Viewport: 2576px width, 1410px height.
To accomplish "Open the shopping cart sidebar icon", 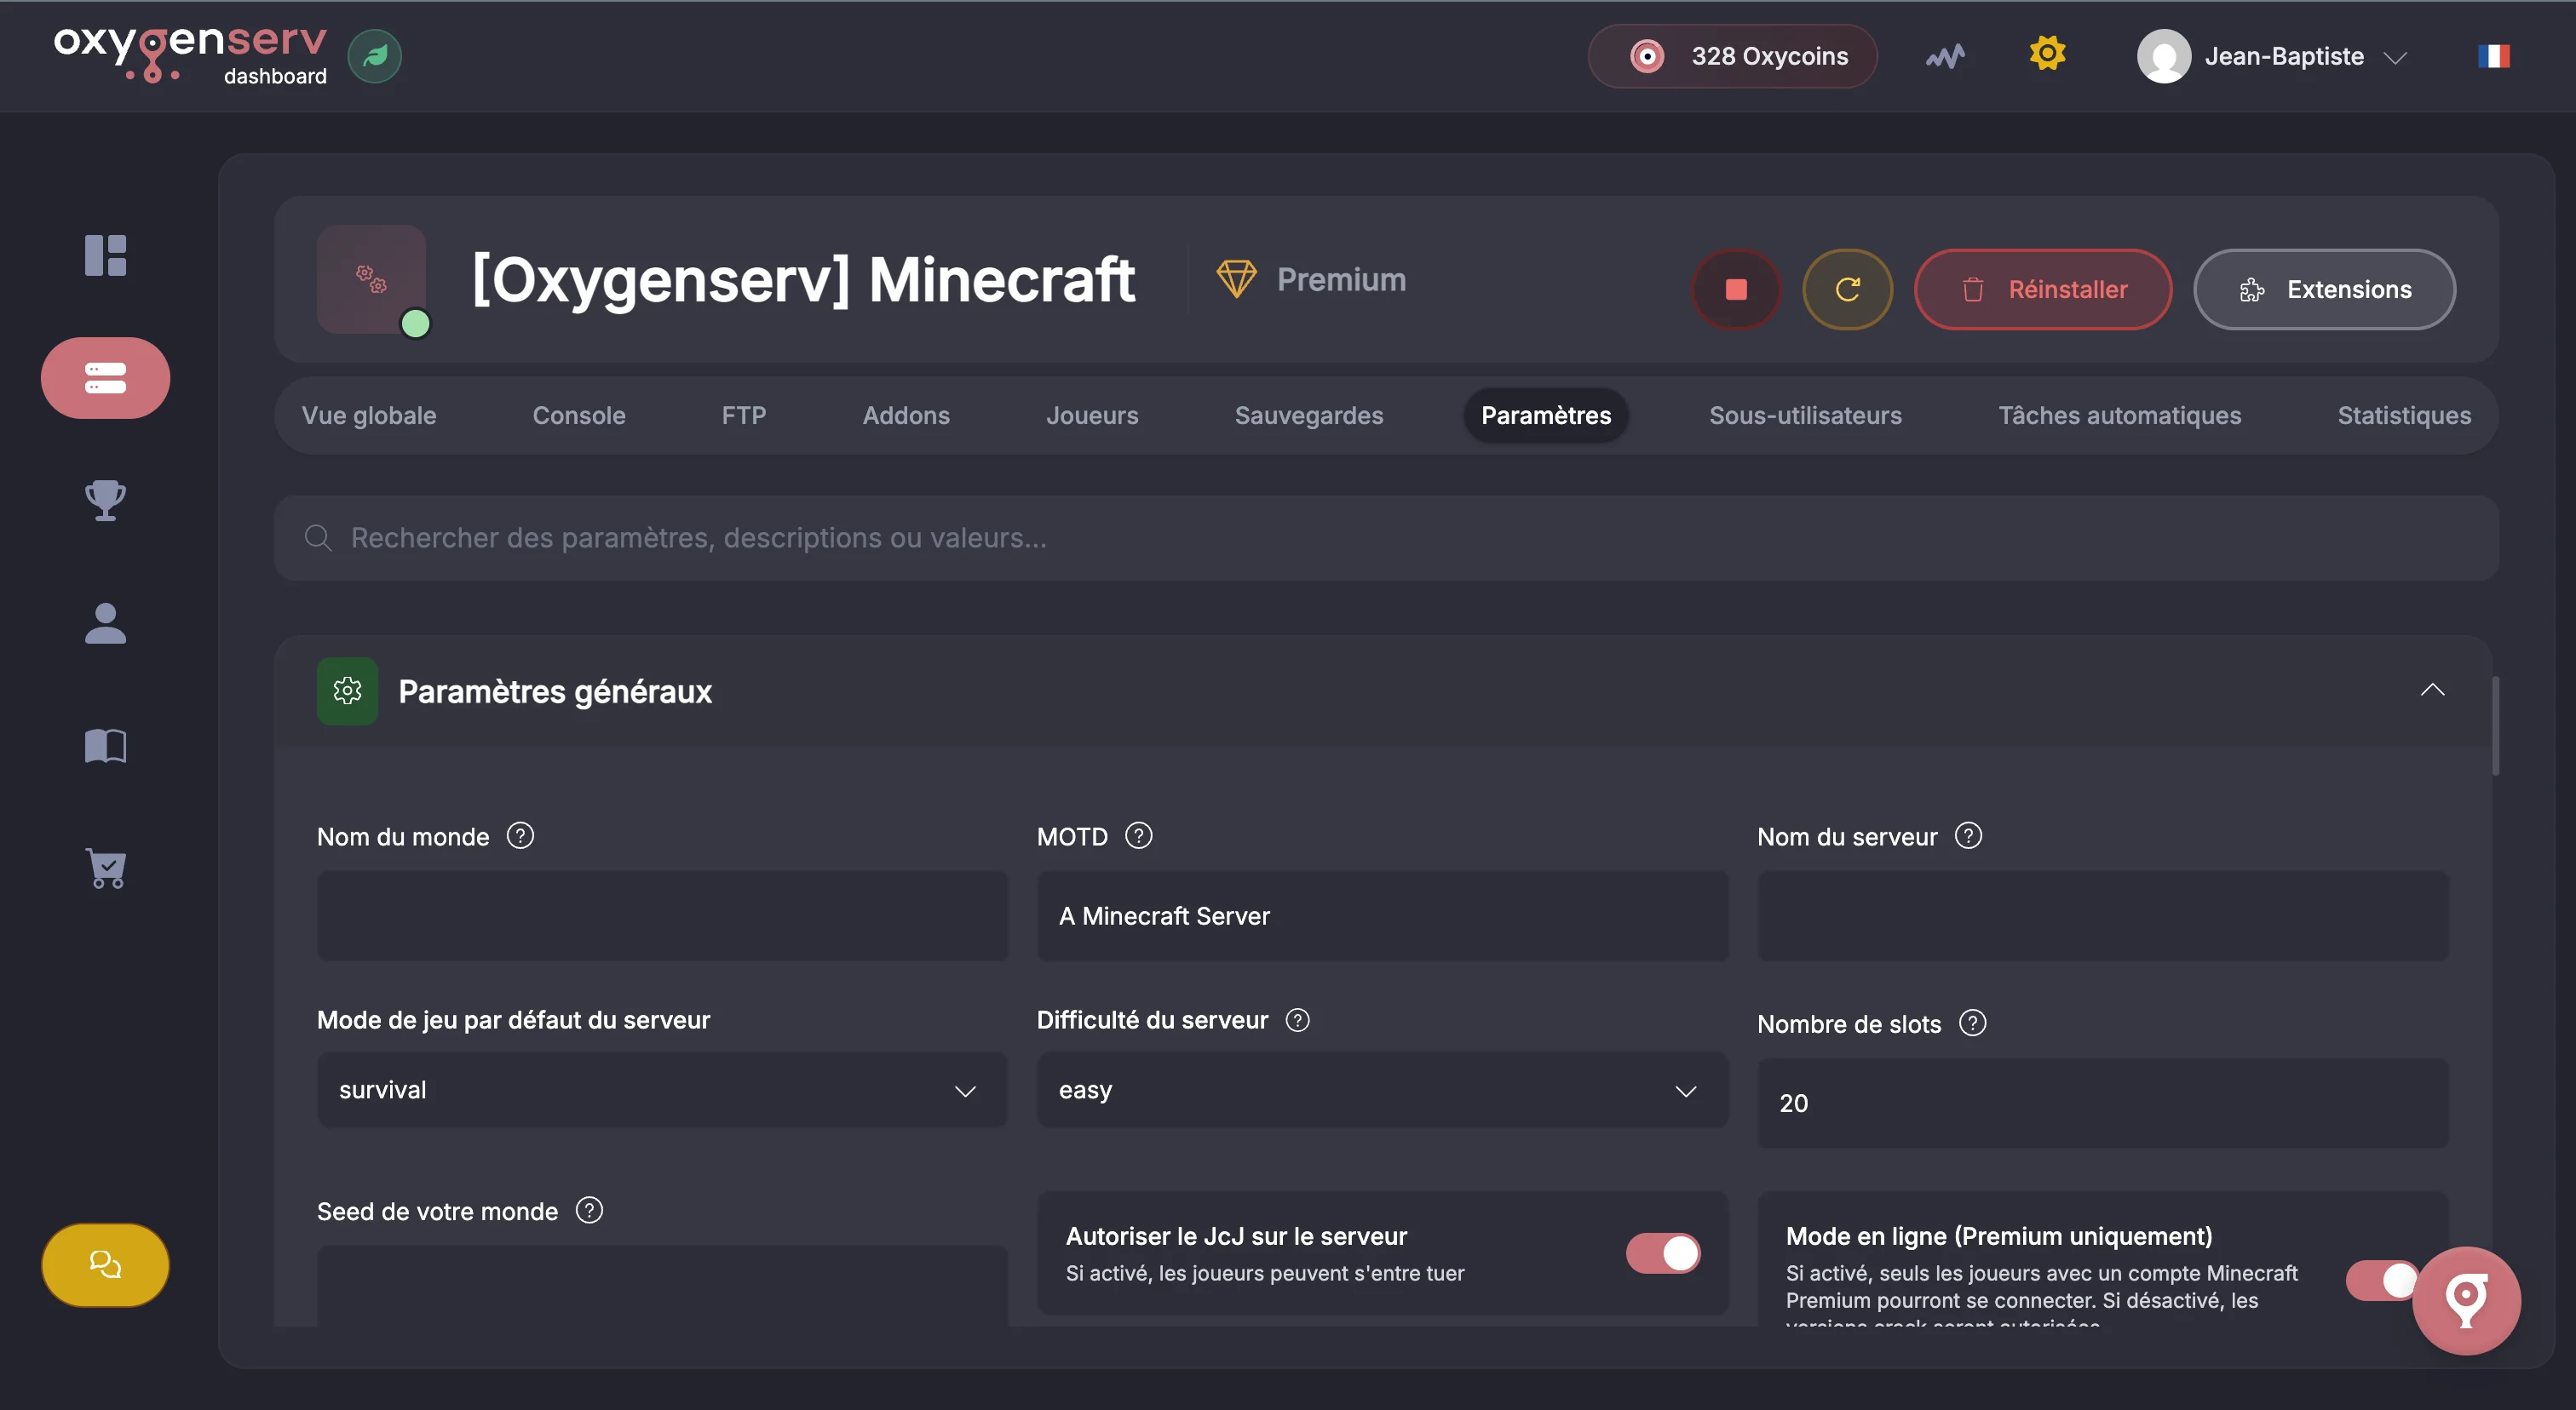I will pyautogui.click(x=105, y=868).
